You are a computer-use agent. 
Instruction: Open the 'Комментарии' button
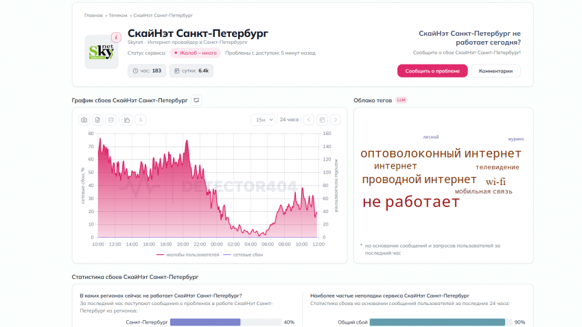coord(496,71)
